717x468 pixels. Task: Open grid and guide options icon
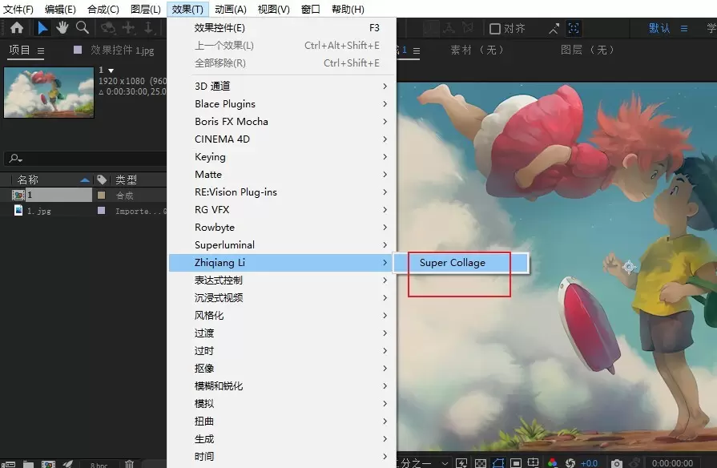534,463
